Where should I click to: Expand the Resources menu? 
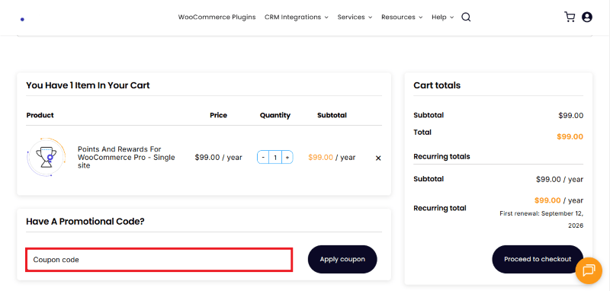click(x=402, y=17)
